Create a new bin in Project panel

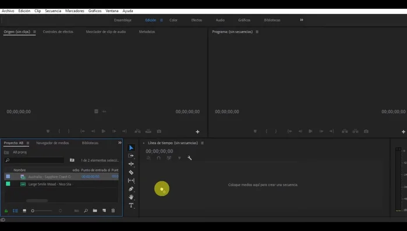[x=95, y=211]
